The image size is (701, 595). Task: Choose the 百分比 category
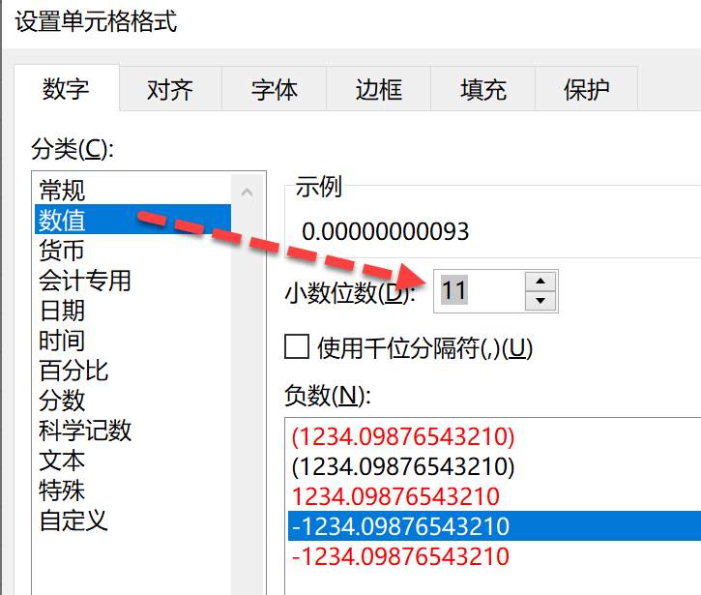tap(132, 370)
